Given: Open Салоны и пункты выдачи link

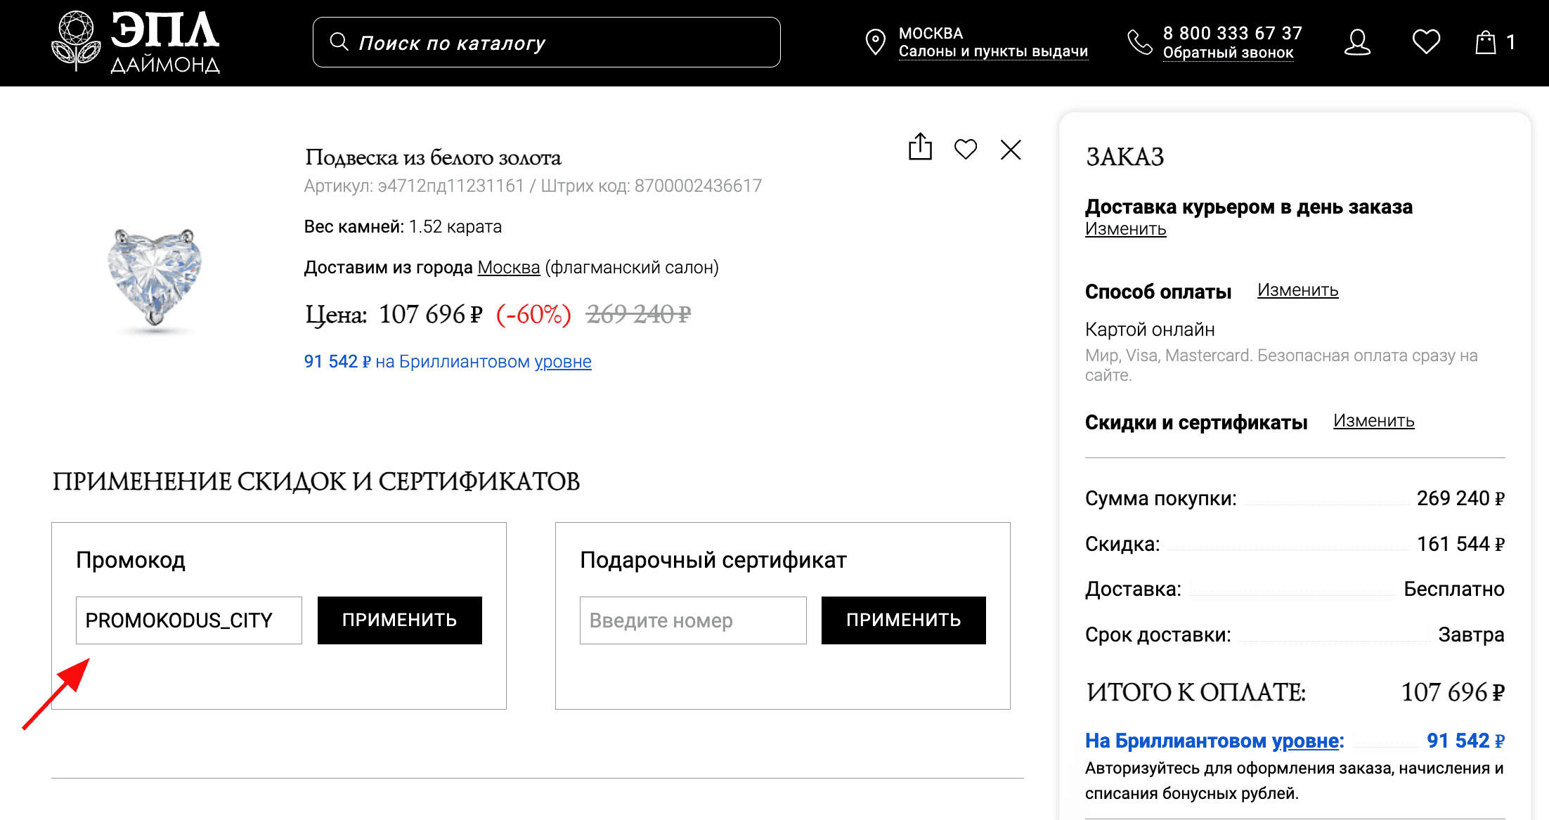Looking at the screenshot, I should pyautogui.click(x=994, y=51).
